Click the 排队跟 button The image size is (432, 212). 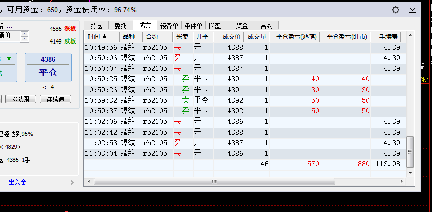tap(21, 99)
